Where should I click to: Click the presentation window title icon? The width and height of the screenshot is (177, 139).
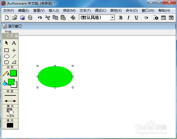tap(5, 26)
